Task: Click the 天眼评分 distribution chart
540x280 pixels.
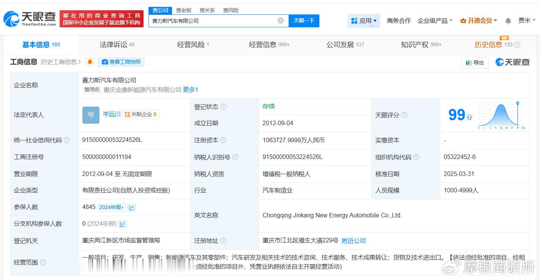Action: (x=501, y=115)
